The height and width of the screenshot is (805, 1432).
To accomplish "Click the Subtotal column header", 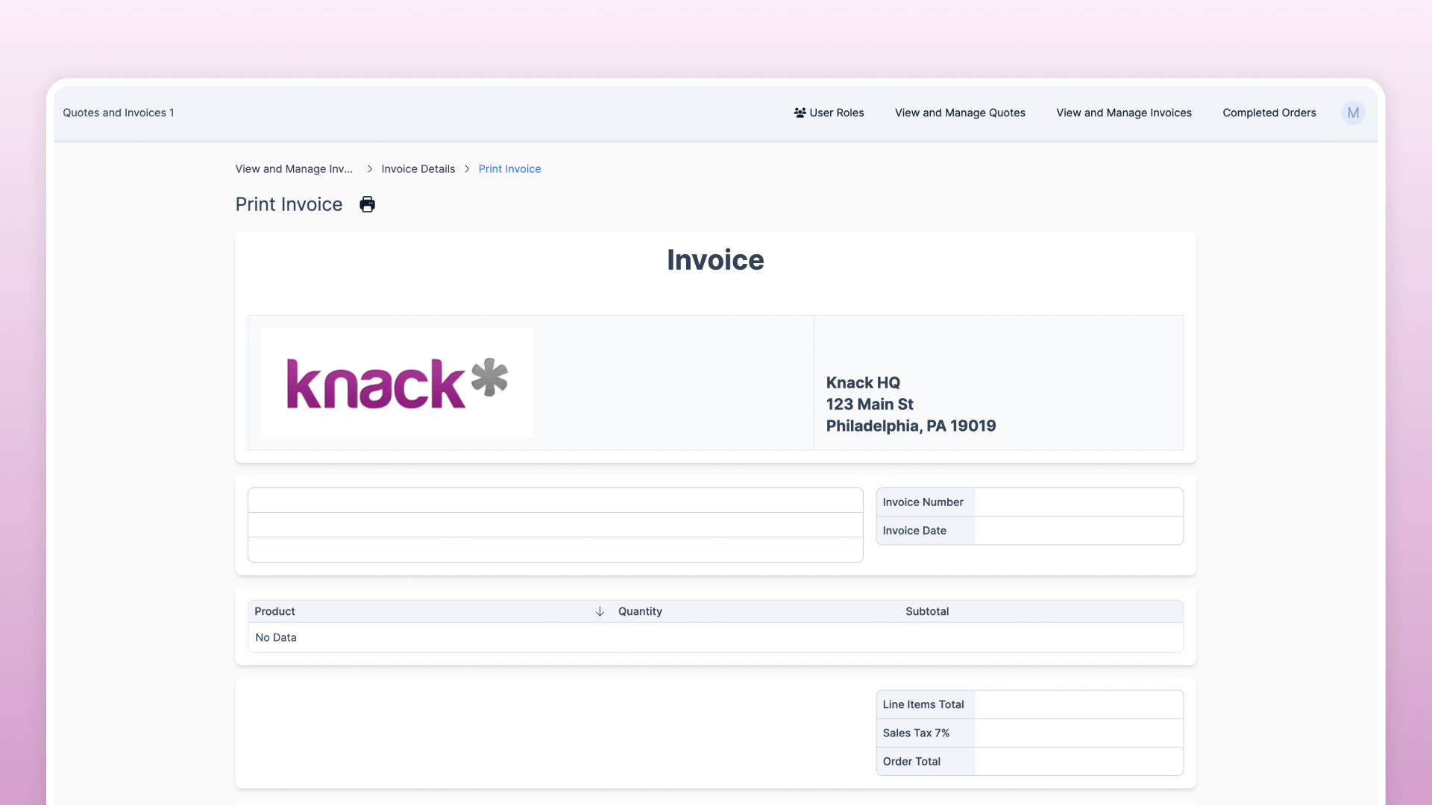I will (927, 611).
